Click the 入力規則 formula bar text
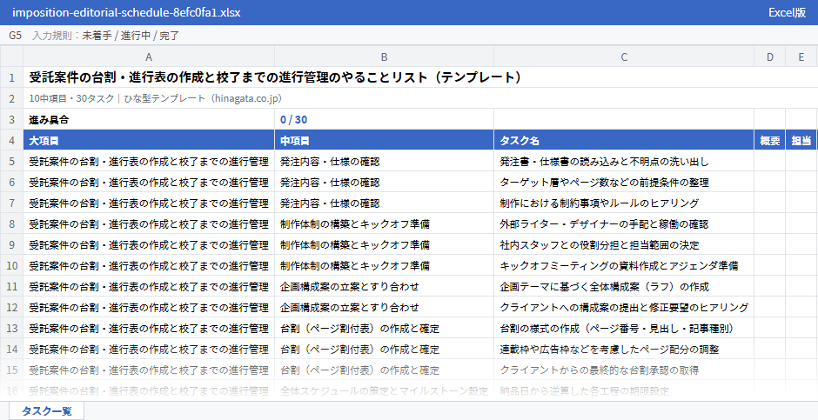Image resolution: width=818 pixels, height=420 pixels. point(106,36)
